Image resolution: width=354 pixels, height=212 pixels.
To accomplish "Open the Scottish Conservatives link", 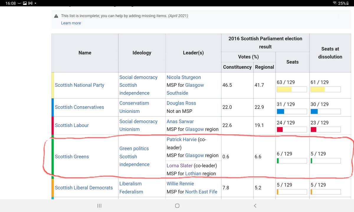I will click(x=79, y=107).
